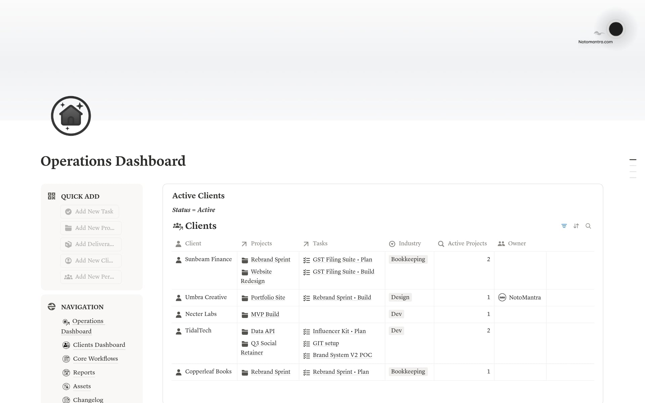Open the Sunbeam Finance client row
The width and height of the screenshot is (645, 403).
coord(208,259)
